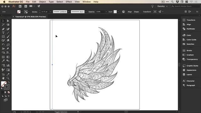Viewport: 201px width, 113px height.
Task: Open the Swatches panel
Action: click(191, 44)
